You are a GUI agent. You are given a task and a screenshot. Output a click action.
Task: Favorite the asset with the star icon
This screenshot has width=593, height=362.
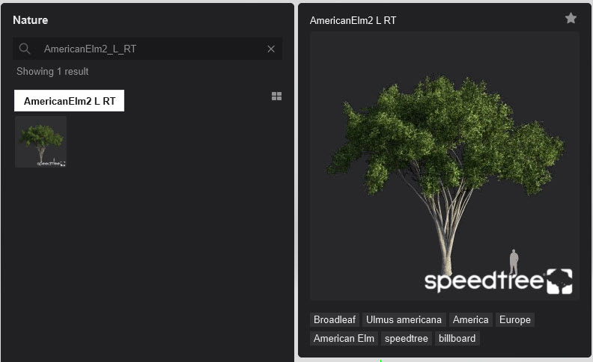(571, 18)
